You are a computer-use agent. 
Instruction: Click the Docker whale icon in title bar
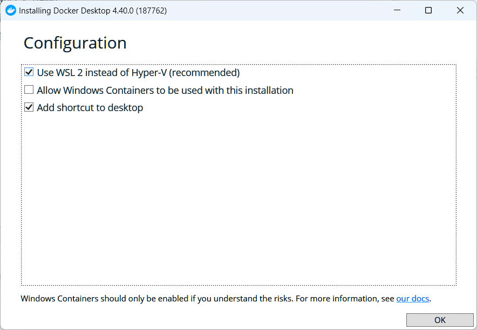(x=11, y=10)
